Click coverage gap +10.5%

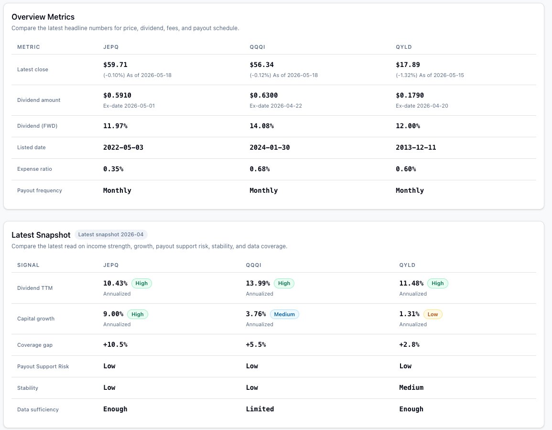[115, 344]
